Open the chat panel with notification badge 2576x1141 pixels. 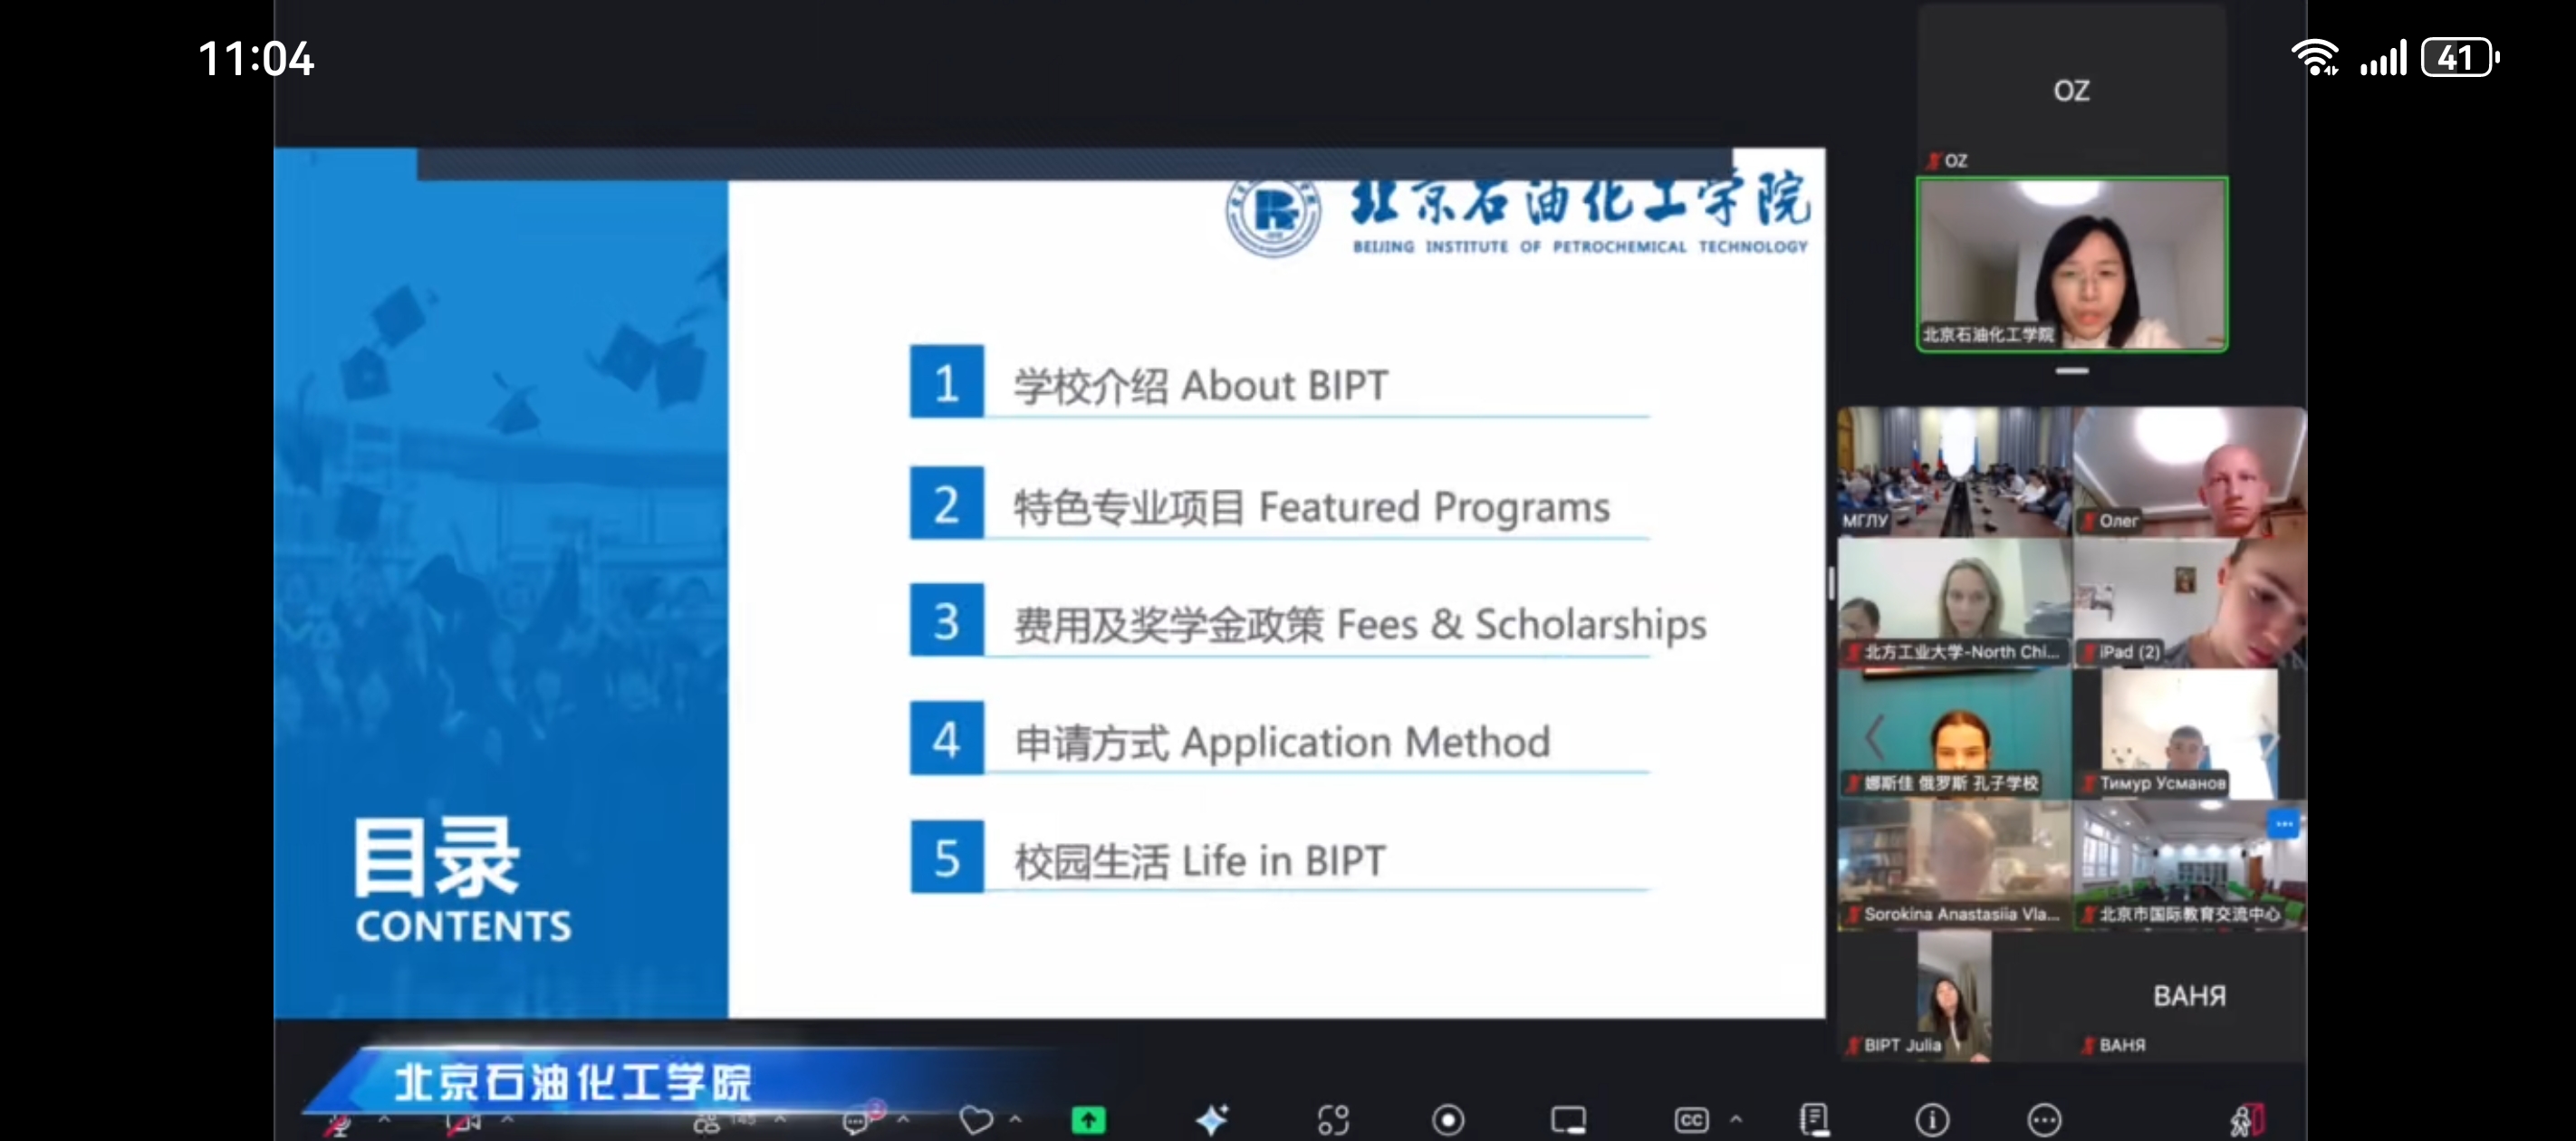point(857,1120)
